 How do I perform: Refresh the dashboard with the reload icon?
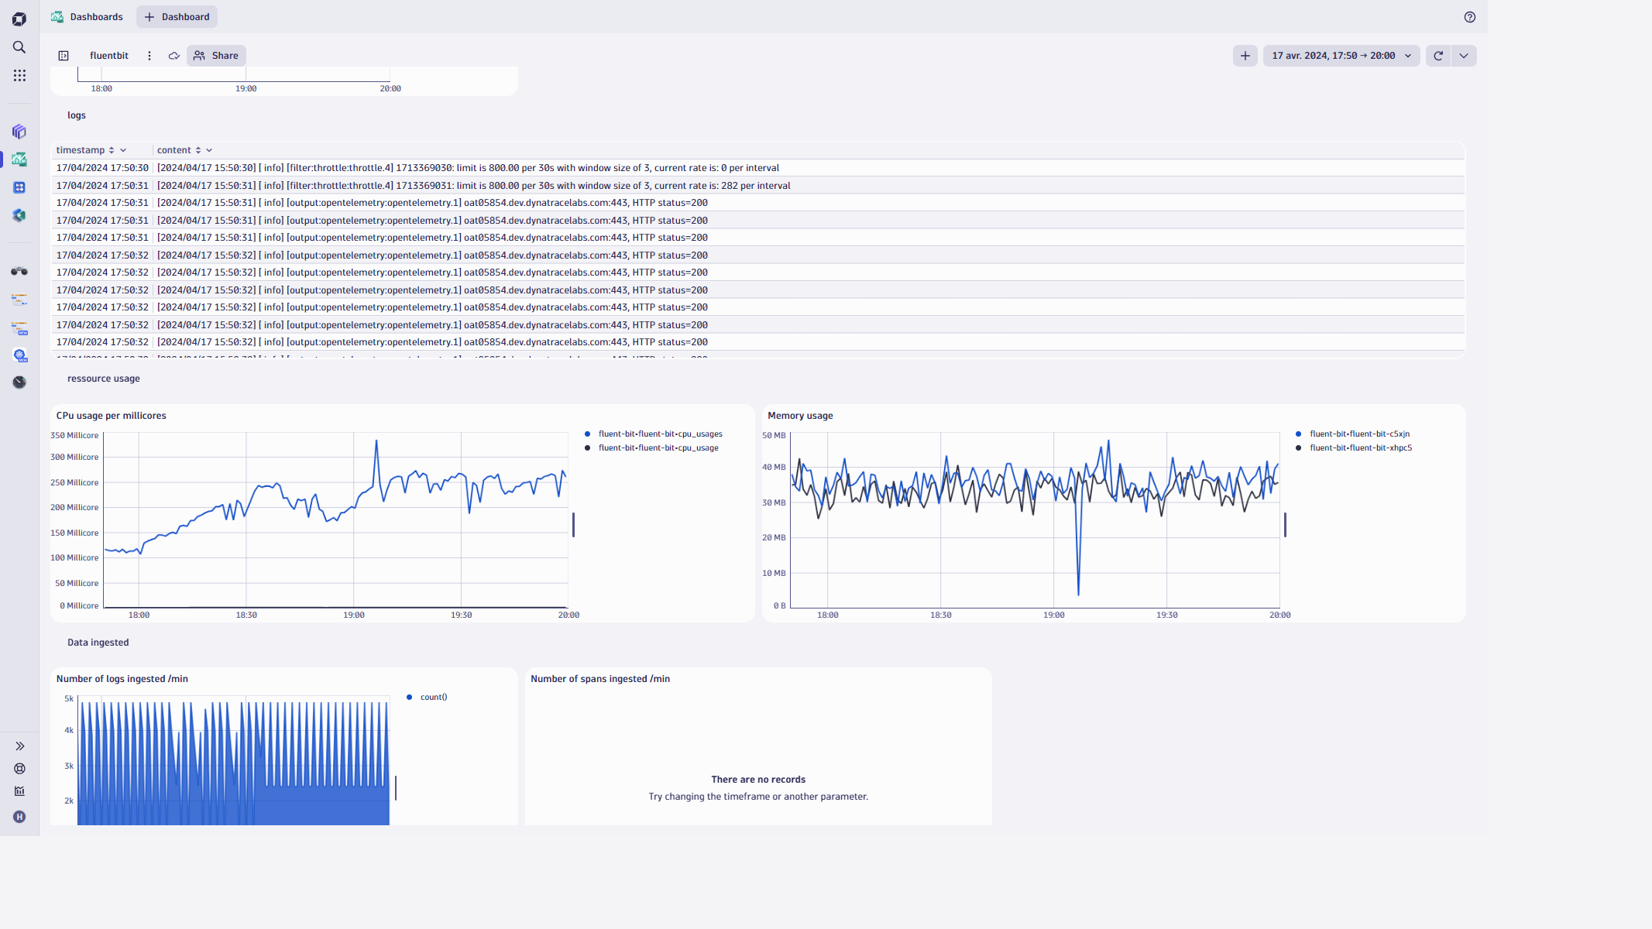[1437, 55]
